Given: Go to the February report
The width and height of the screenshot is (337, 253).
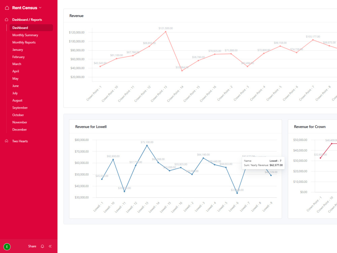Looking at the screenshot, I should point(19,57).
